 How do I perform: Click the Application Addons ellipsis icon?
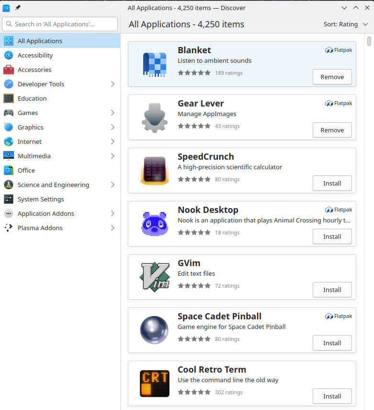[9, 213]
